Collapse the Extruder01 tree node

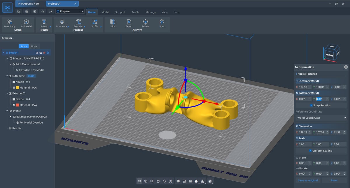pos(7,76)
